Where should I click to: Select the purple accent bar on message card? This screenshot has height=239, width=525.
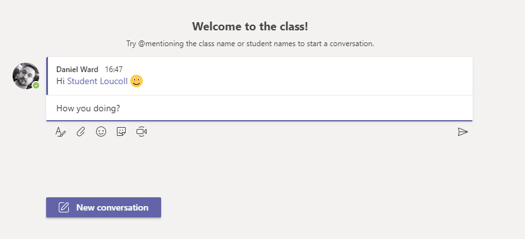click(x=47, y=76)
